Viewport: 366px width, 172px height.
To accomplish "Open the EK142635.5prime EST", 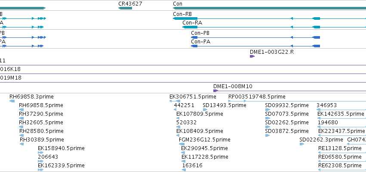I will pyautogui.click(x=342, y=118).
